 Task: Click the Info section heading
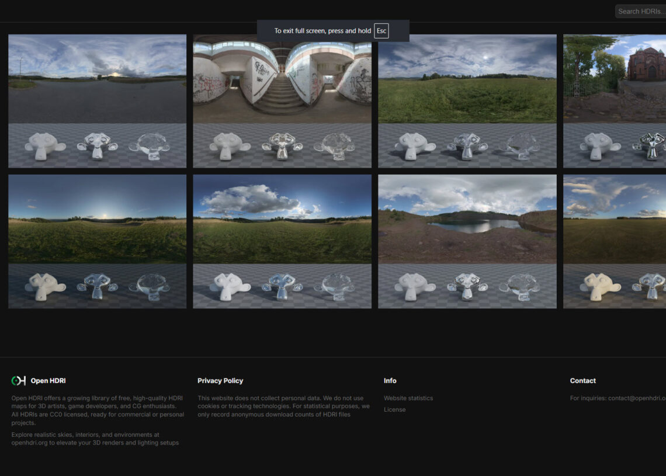(x=390, y=380)
